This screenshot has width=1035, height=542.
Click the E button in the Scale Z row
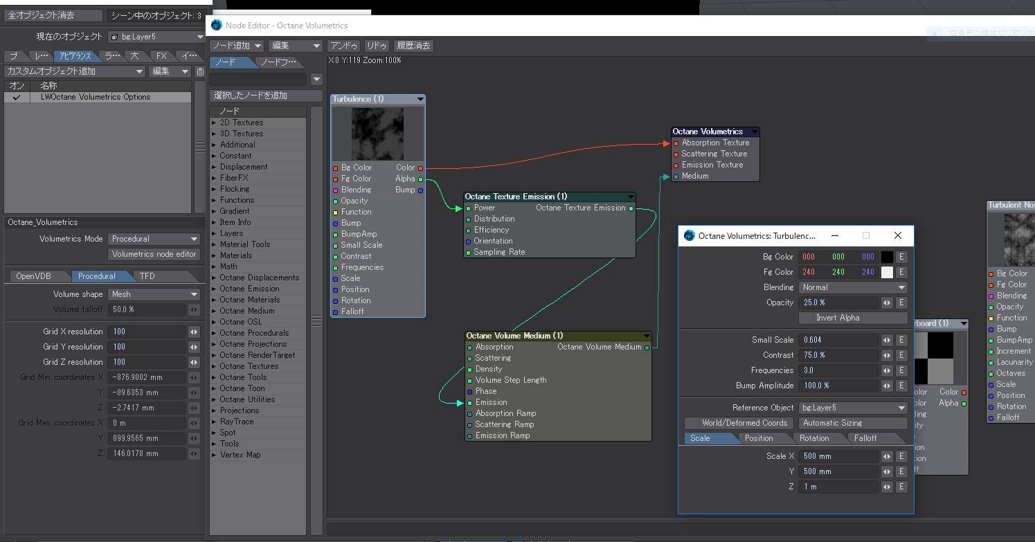click(x=901, y=487)
